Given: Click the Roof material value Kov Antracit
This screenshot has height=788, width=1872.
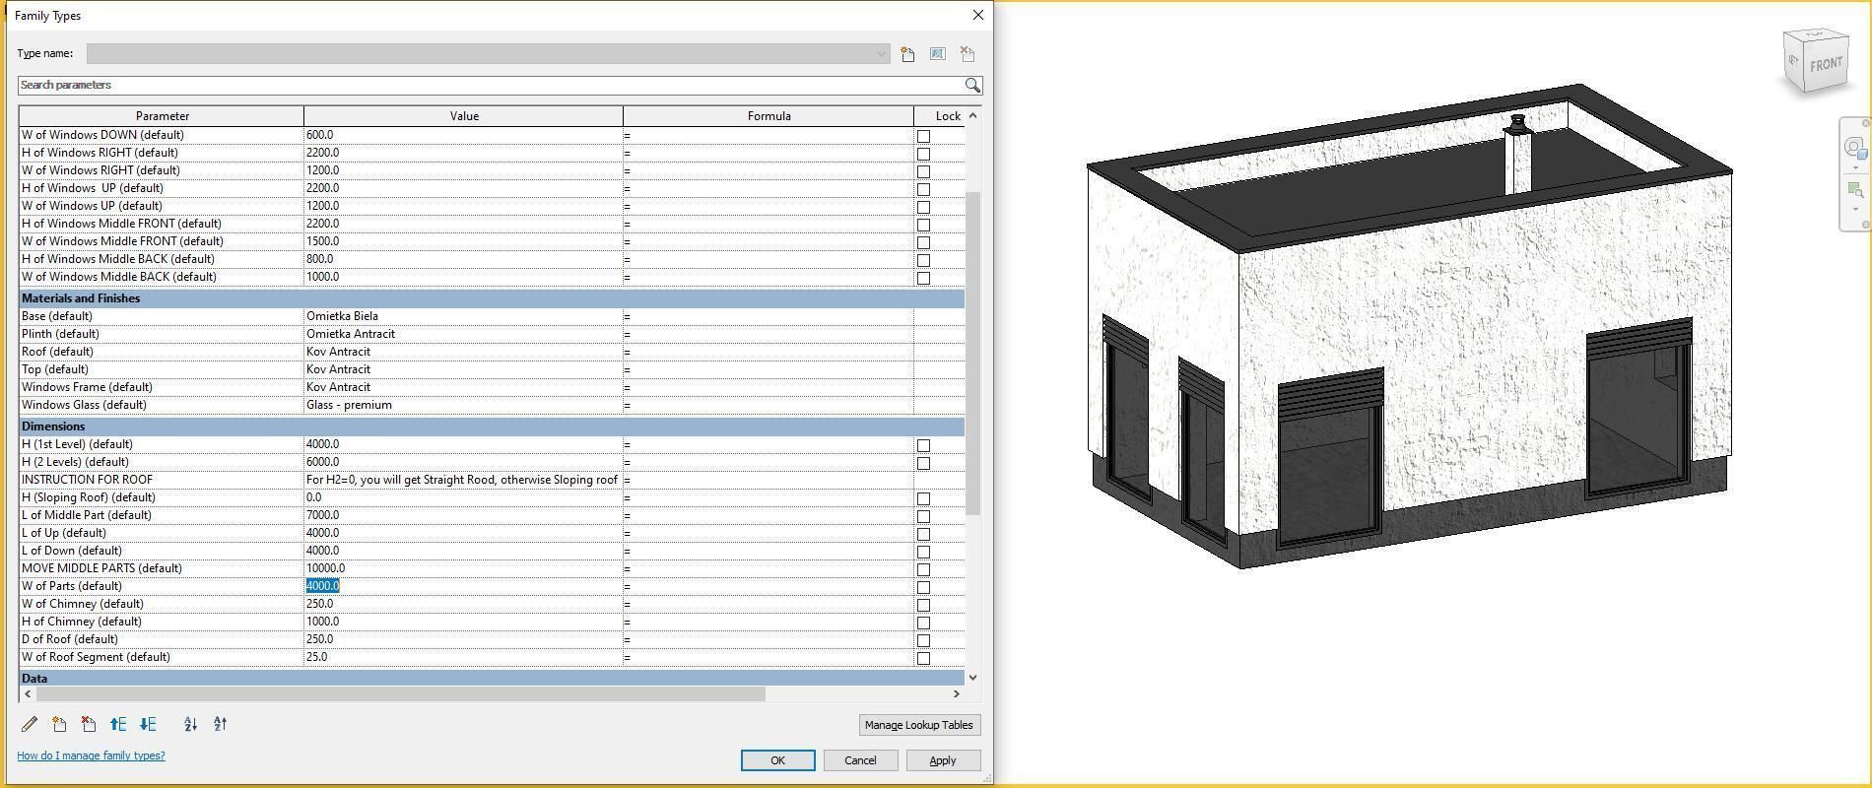Looking at the screenshot, I should [x=338, y=352].
